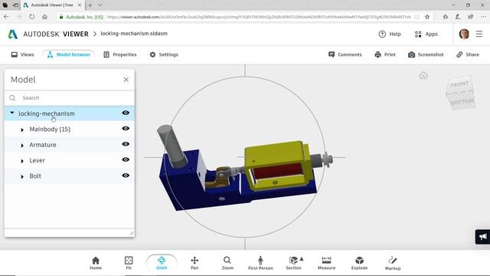This screenshot has height=276, width=490.
Task: Expand the Armature node
Action: pyautogui.click(x=22, y=145)
